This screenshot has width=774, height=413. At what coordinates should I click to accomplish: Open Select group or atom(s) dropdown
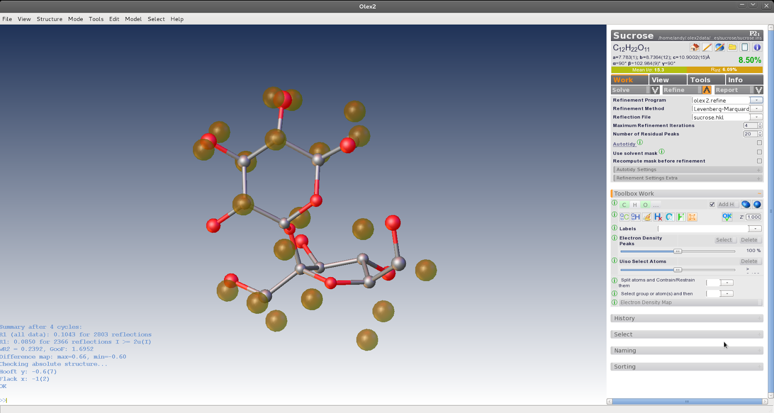point(727,294)
